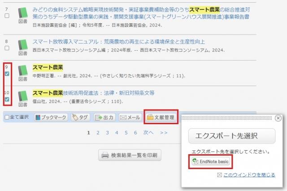Jump to last page with >> link
287x191 pixels.
tap(164, 133)
